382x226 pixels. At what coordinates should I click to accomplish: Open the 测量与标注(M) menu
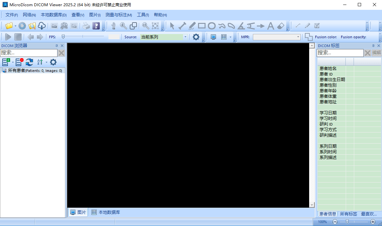(x=119, y=15)
